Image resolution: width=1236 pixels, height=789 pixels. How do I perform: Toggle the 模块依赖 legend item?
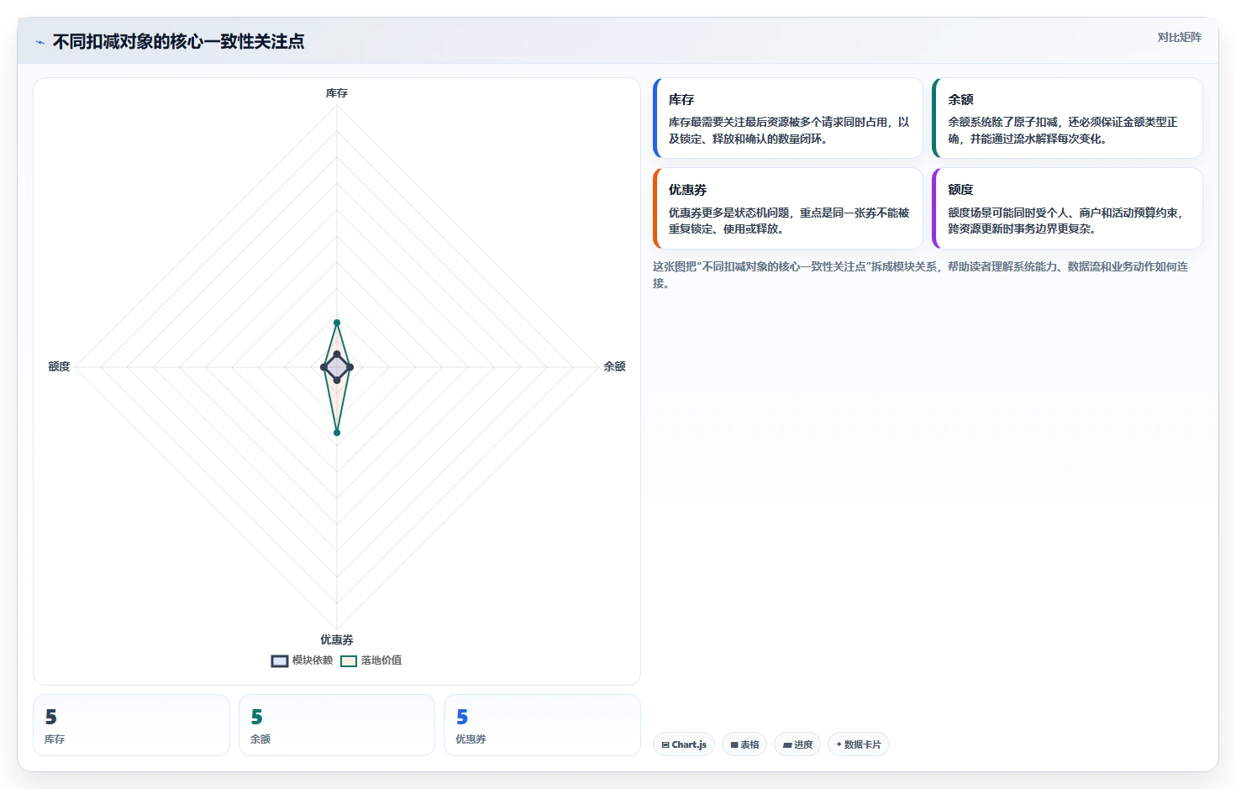302,660
